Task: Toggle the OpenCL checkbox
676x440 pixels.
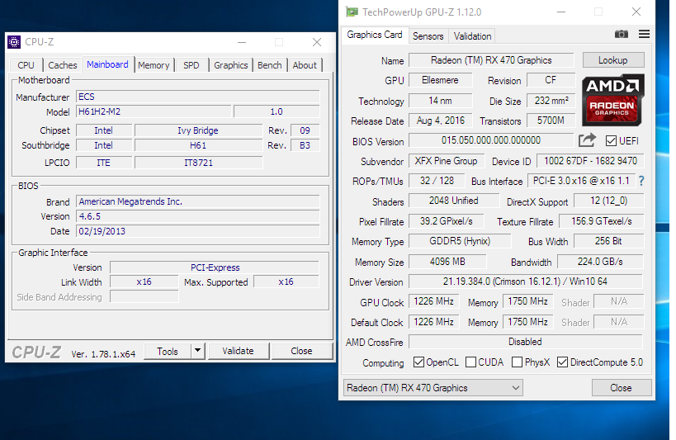Action: [x=418, y=362]
